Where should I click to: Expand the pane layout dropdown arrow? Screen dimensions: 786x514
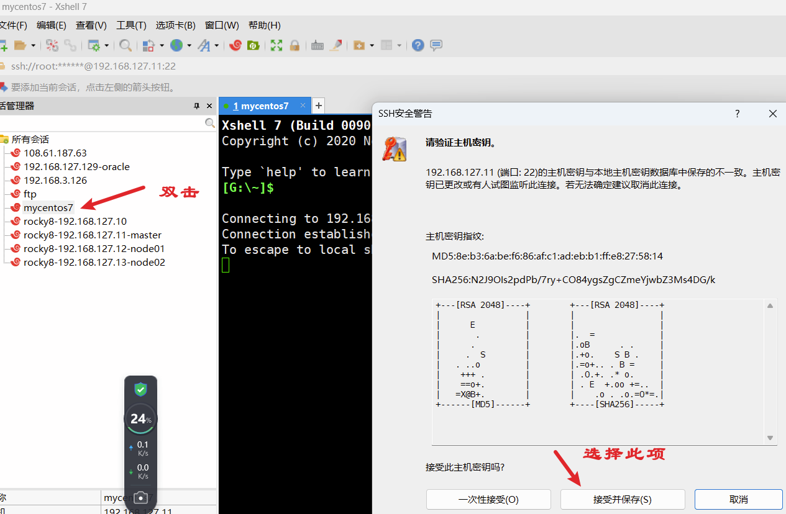click(399, 45)
